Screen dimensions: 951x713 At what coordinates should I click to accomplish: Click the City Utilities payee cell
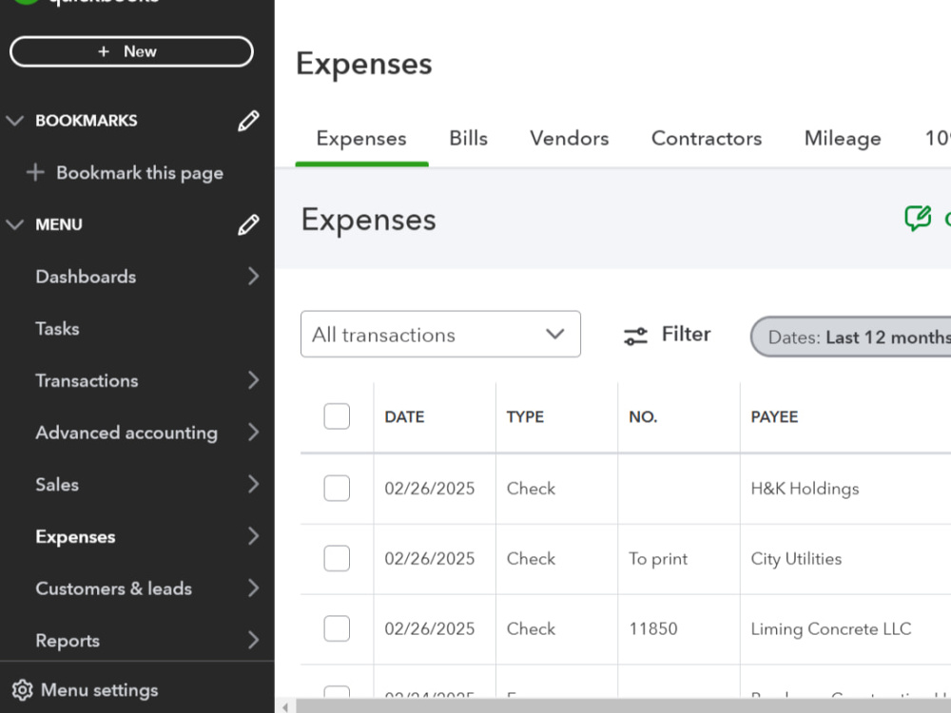(x=796, y=559)
